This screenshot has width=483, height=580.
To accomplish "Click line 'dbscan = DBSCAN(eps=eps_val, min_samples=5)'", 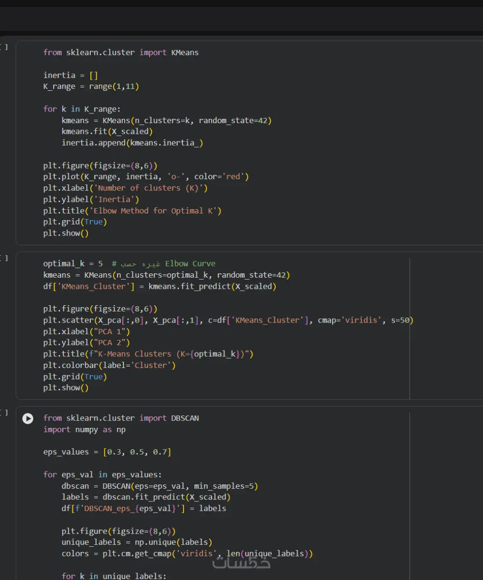I will (x=160, y=486).
